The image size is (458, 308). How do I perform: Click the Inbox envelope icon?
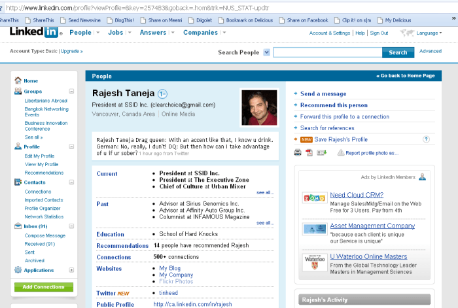tap(18, 226)
